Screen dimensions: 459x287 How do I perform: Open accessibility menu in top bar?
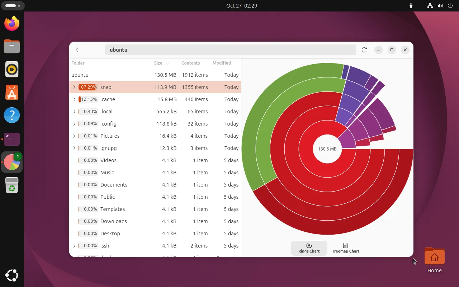(x=411, y=6)
